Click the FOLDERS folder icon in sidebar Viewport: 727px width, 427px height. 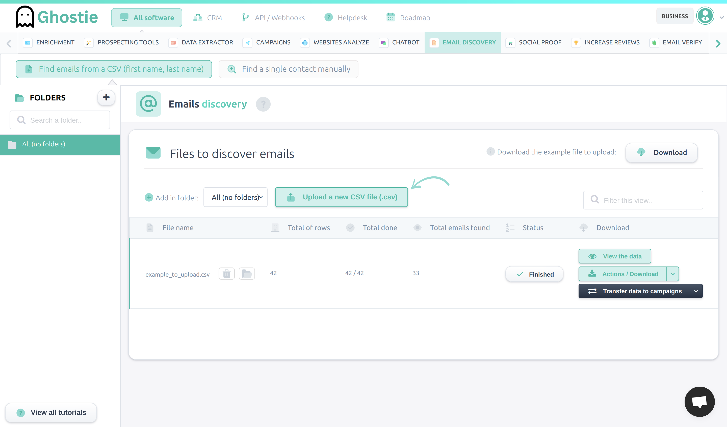pyautogui.click(x=19, y=98)
